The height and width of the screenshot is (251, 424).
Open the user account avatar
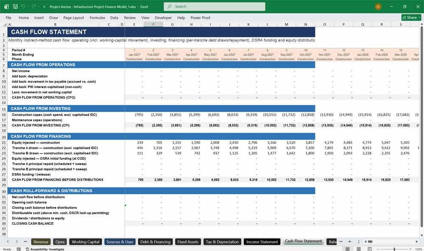378,6
